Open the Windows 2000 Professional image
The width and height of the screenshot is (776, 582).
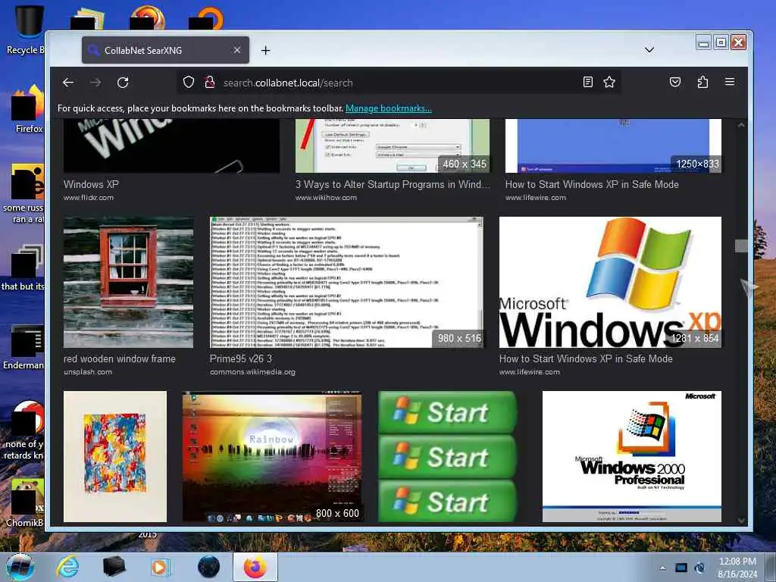tap(632, 456)
